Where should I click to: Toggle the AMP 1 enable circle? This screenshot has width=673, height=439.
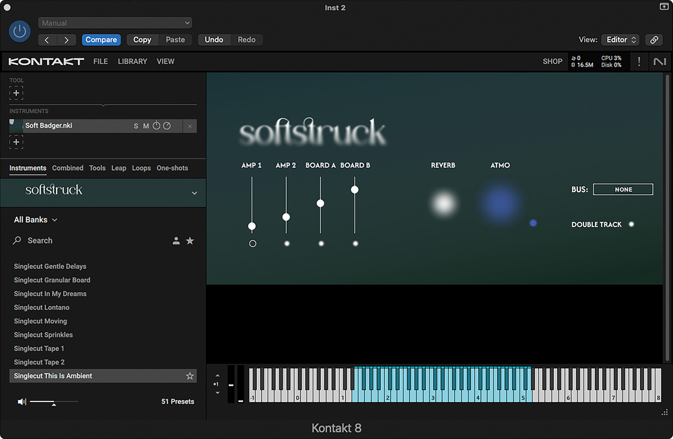coord(252,243)
